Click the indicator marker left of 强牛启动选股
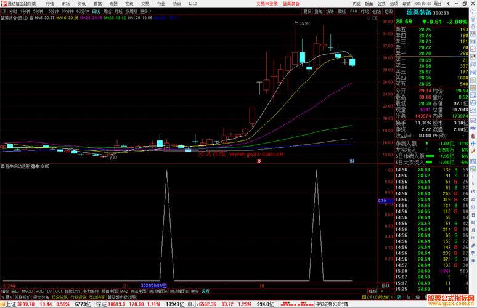 [2, 166]
